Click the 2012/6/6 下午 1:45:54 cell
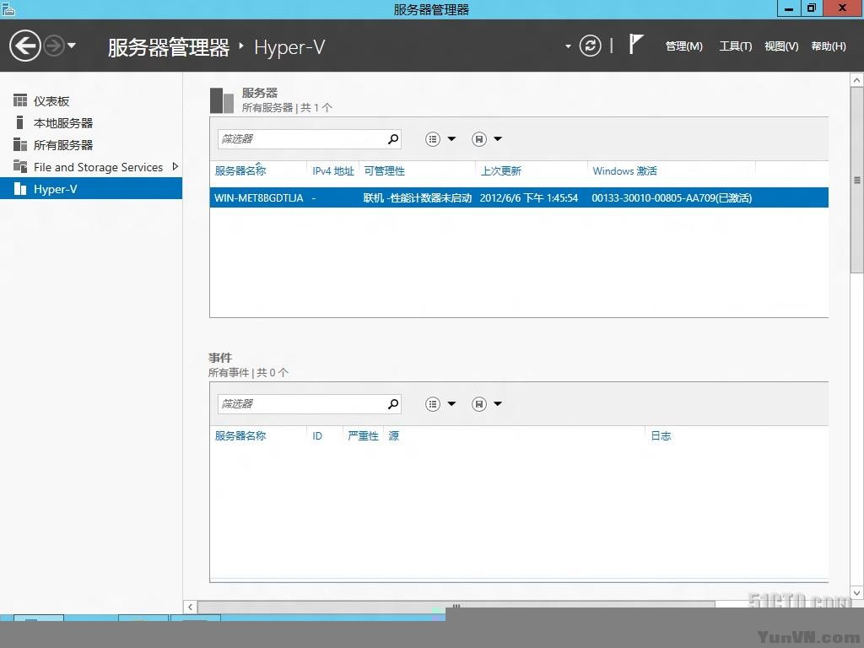Screen dimensions: 864x648 tap(529, 197)
